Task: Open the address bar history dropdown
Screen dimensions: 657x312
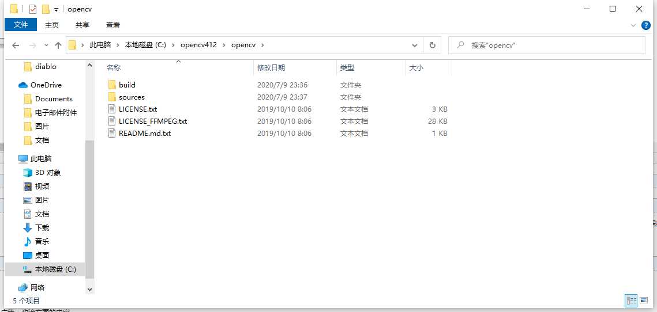Action: point(414,45)
